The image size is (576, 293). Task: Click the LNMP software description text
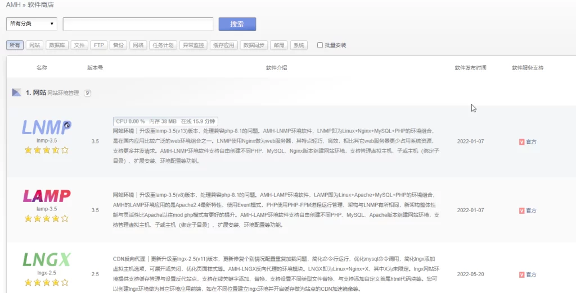point(276,146)
